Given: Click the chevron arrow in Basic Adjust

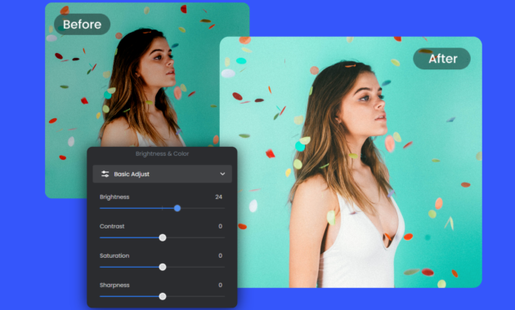Looking at the screenshot, I should [x=222, y=174].
